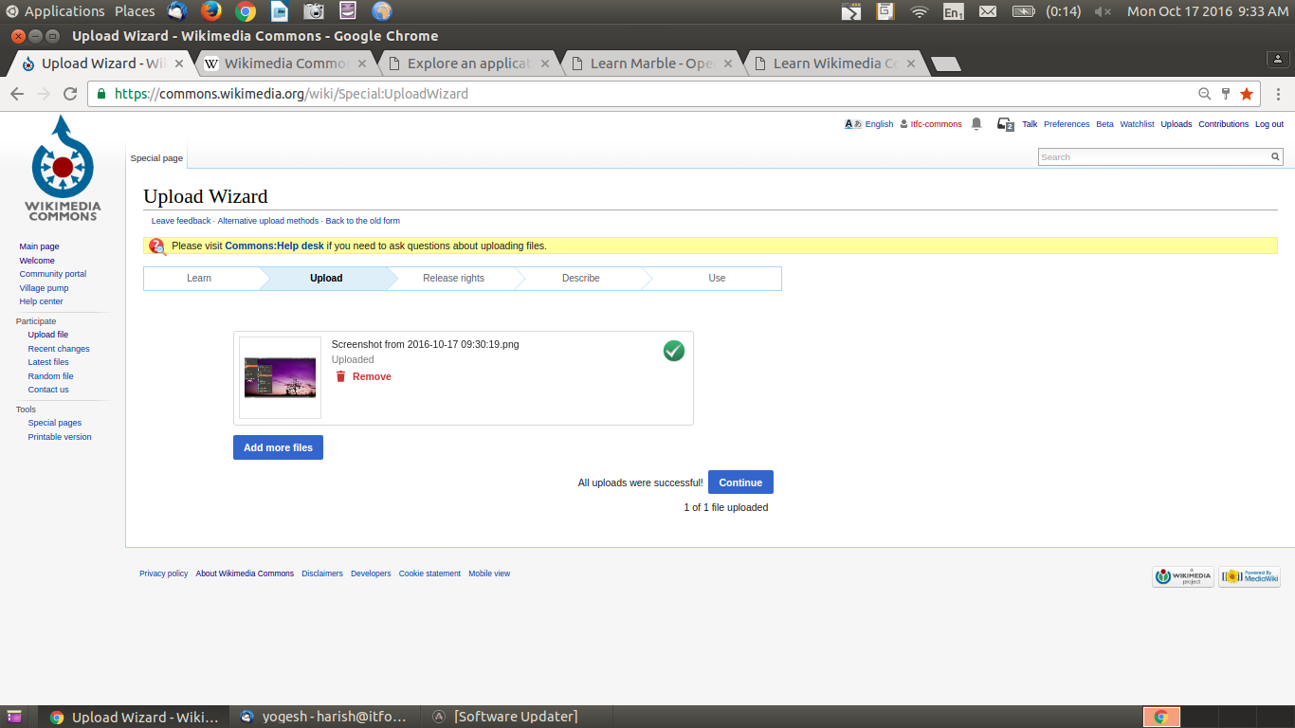The width and height of the screenshot is (1295, 728).
Task: Open the notices tray icon with badge 2
Action: point(1006,124)
